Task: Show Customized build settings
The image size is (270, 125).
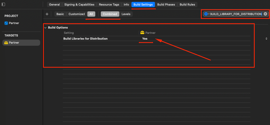Action: pyautogui.click(x=77, y=14)
